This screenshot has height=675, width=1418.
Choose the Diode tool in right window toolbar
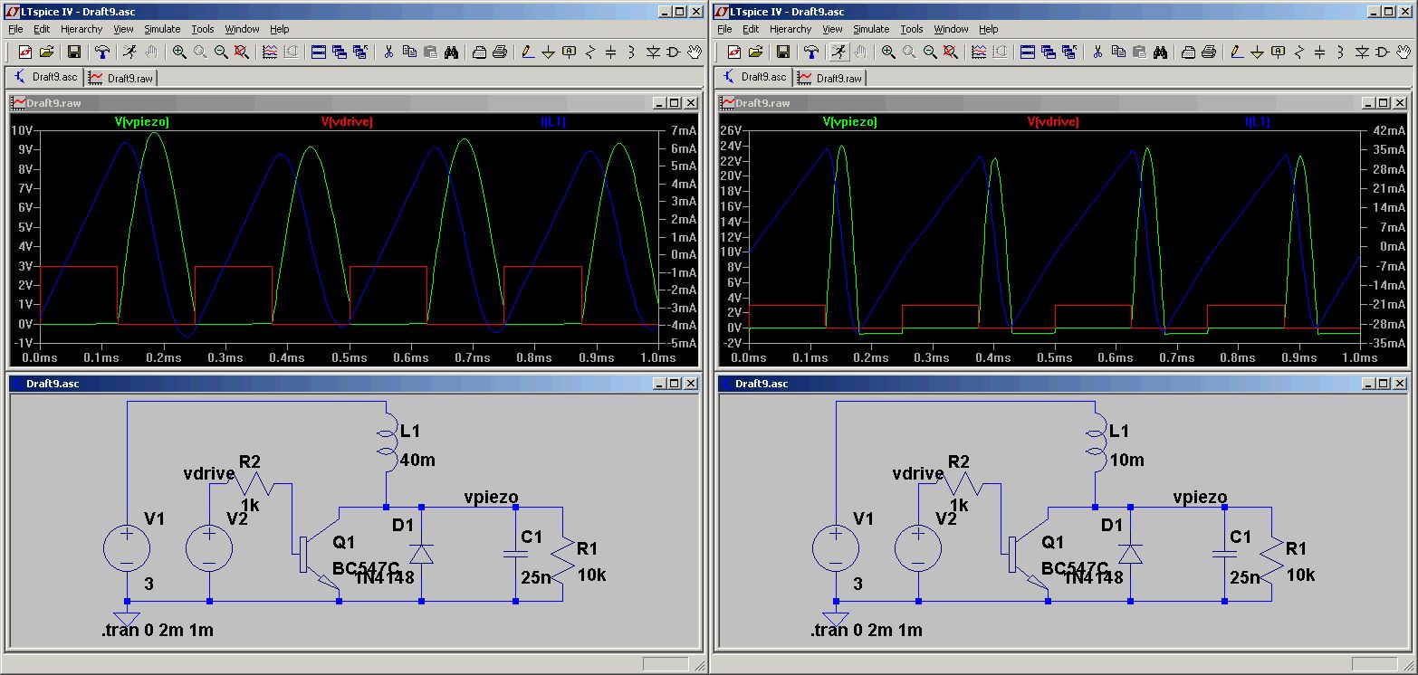[1361, 52]
